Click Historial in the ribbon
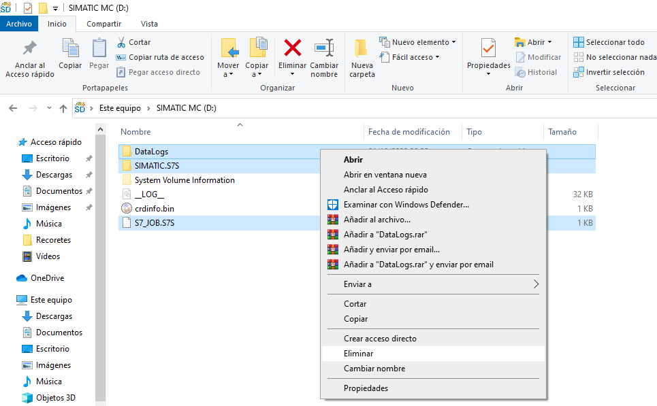 (536, 72)
